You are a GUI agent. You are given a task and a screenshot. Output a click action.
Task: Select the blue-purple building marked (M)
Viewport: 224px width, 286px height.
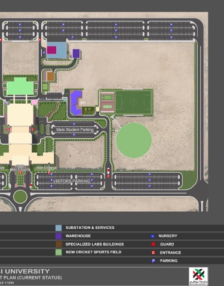coord(76,102)
